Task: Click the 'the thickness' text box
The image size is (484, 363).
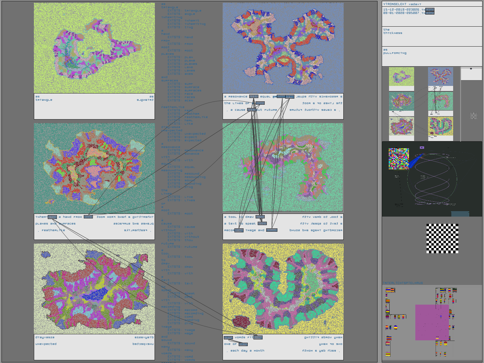Action: point(432,36)
